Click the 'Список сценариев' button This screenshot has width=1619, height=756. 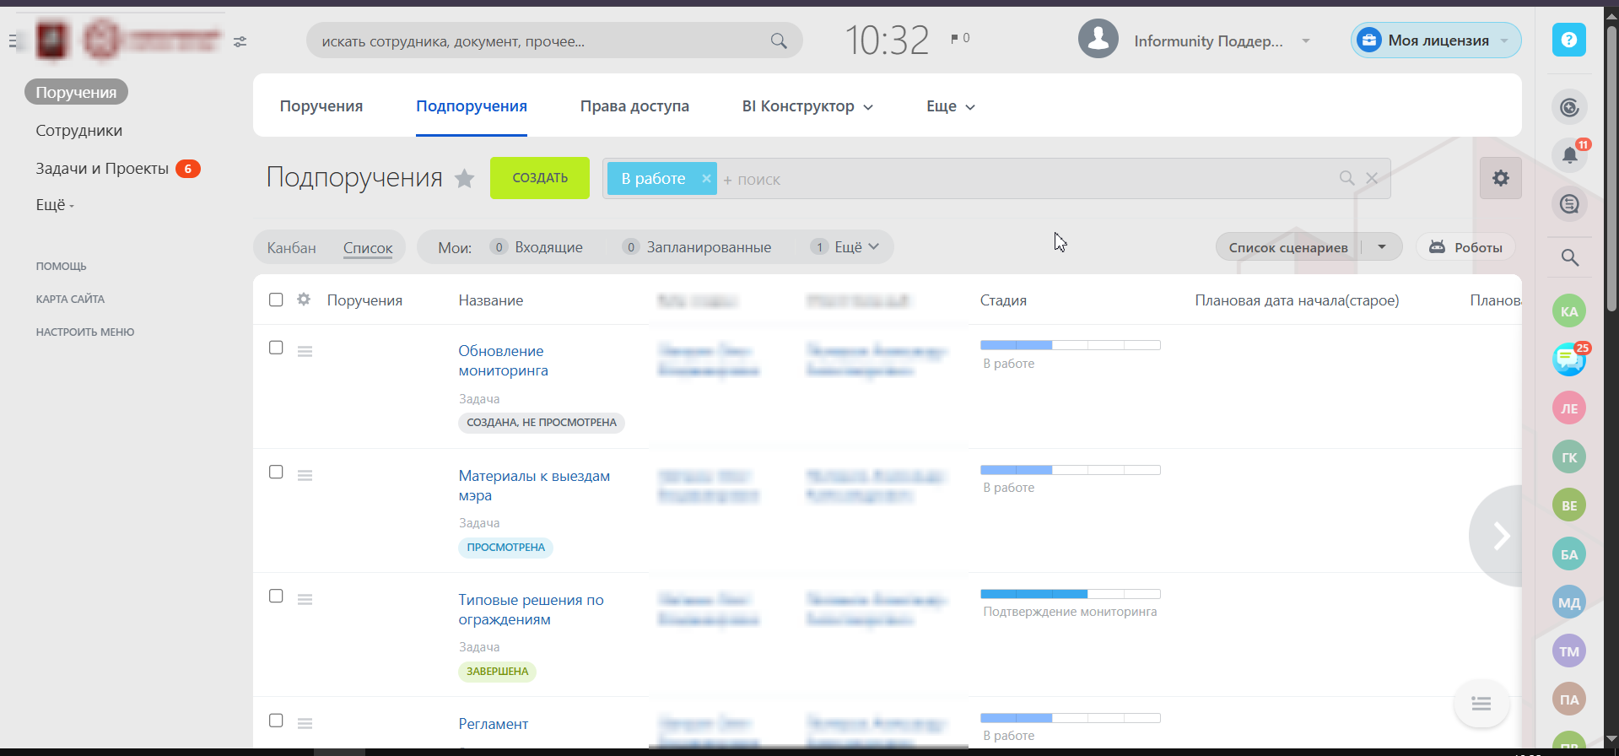click(1288, 247)
